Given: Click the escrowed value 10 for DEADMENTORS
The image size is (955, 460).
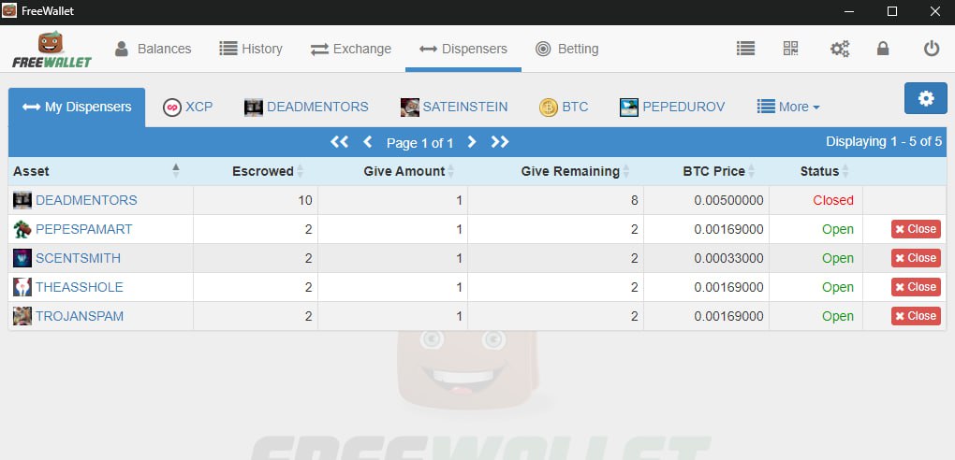Looking at the screenshot, I should 305,200.
